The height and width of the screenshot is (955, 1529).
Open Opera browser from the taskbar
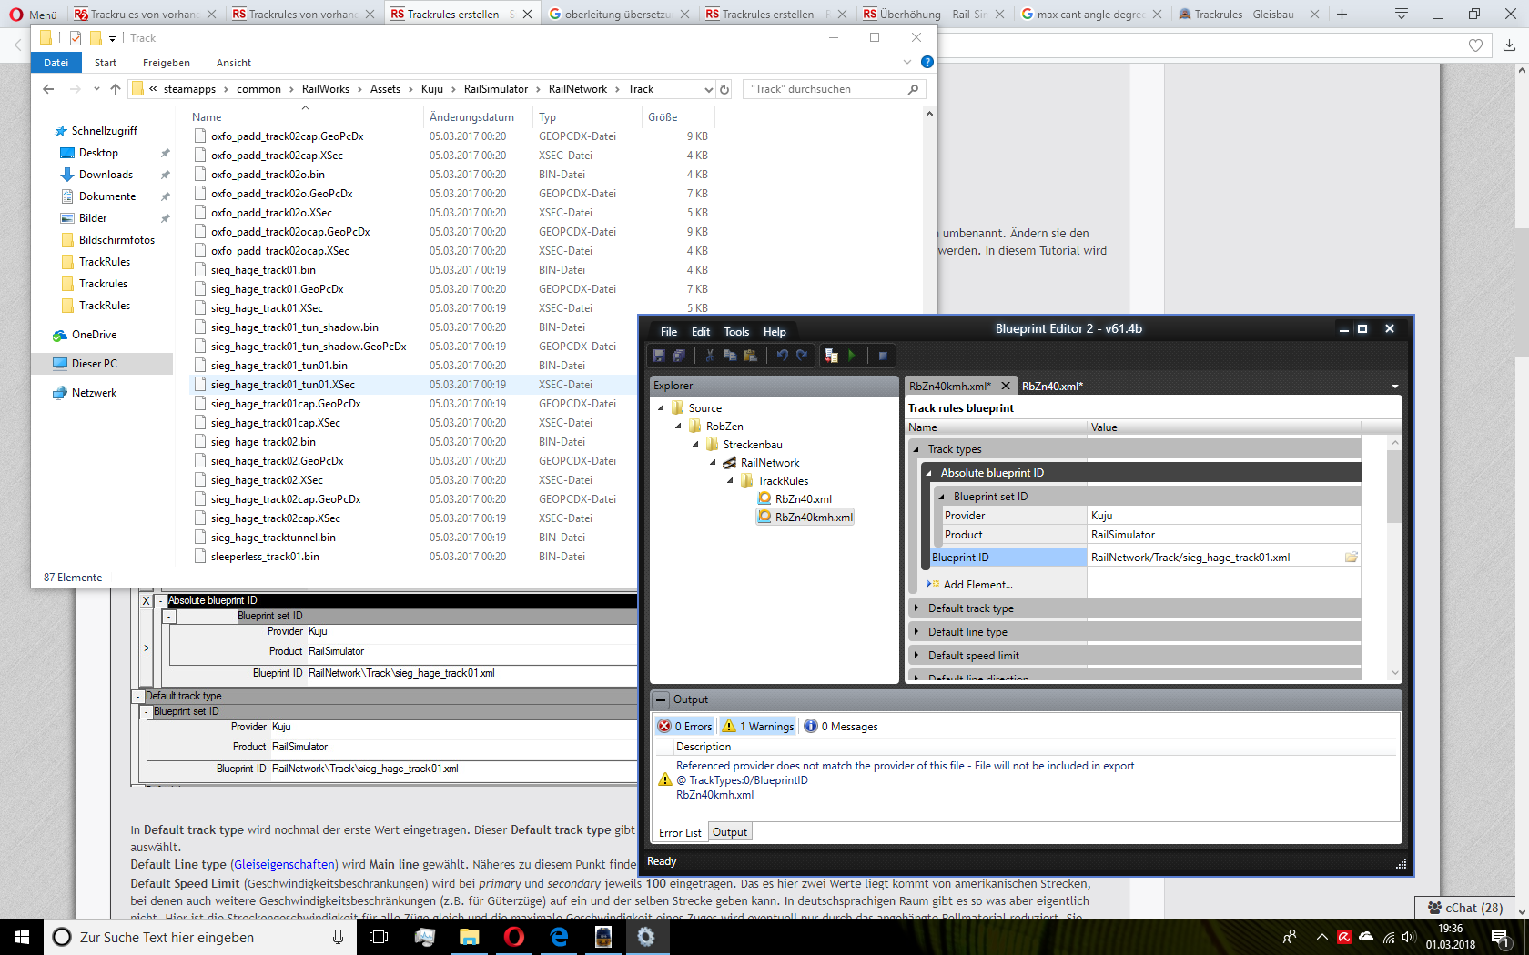coord(514,937)
